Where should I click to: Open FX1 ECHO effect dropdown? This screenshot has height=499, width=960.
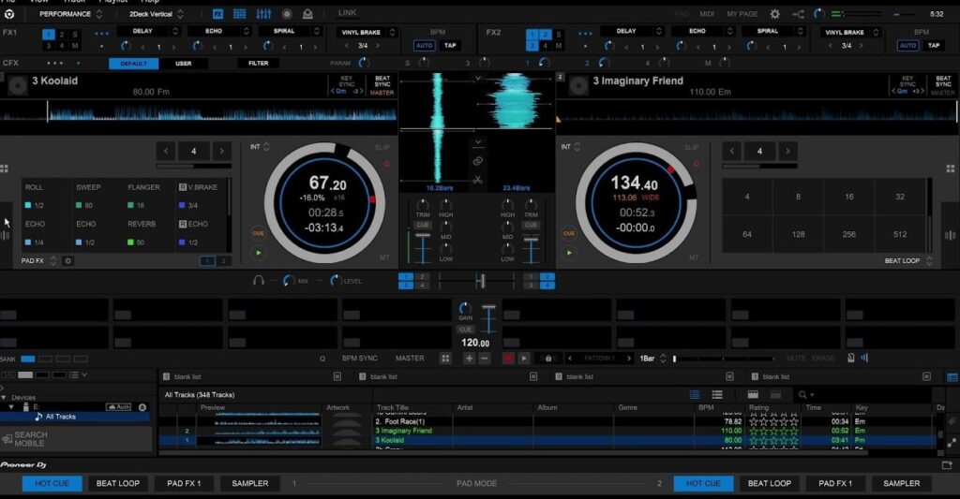219,31
